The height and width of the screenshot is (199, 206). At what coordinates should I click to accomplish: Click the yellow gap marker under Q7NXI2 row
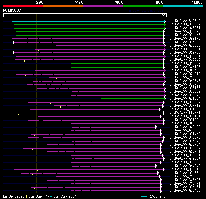point(60,107)
